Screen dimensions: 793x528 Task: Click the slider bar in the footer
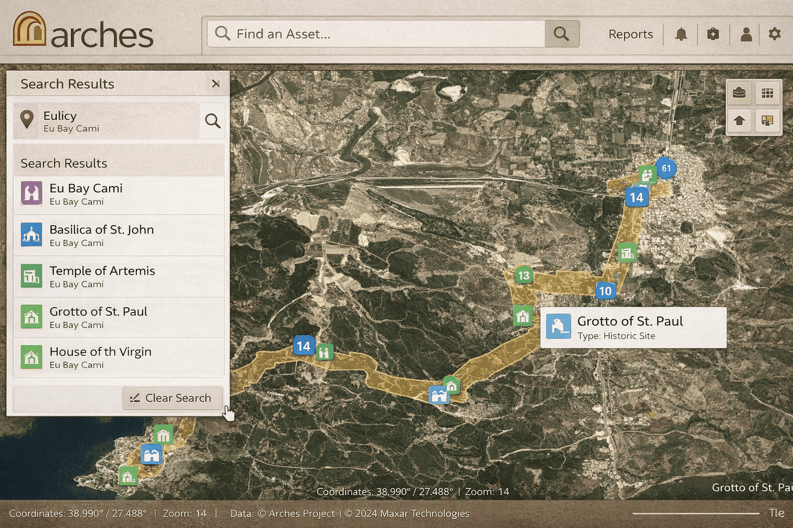[695, 514]
